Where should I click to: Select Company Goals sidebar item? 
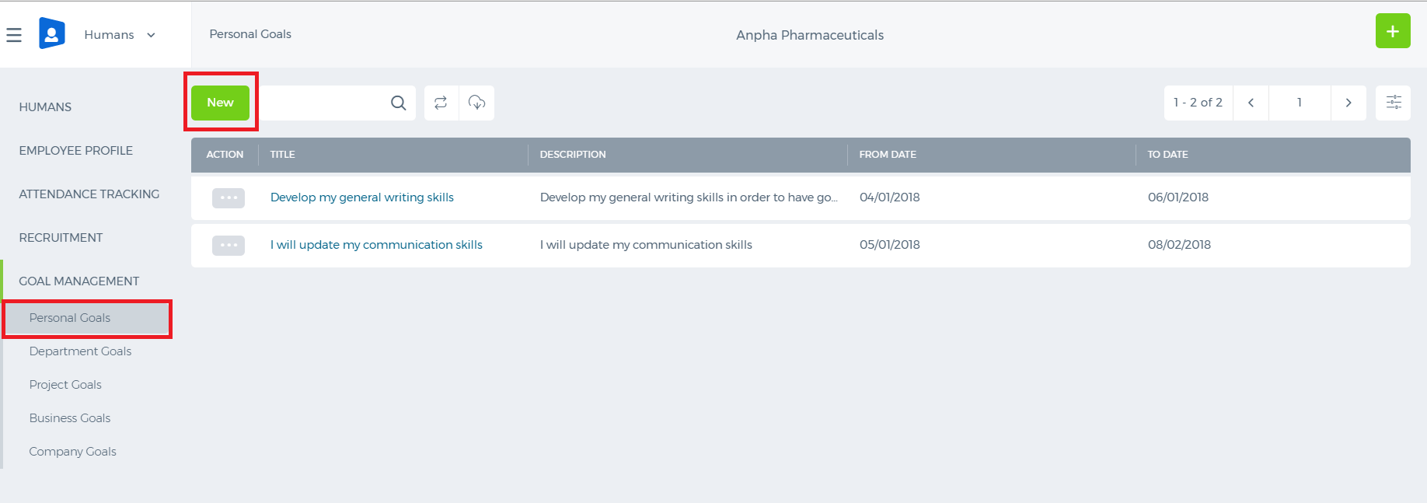pos(72,452)
